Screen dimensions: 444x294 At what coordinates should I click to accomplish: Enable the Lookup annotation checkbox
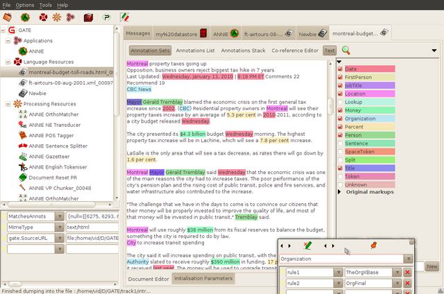[341, 102]
